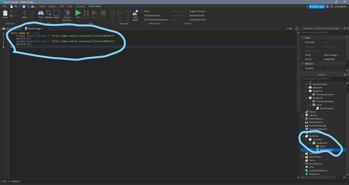
Task: Toggle the Archivable checkbox in Properties
Action: [325, 42]
